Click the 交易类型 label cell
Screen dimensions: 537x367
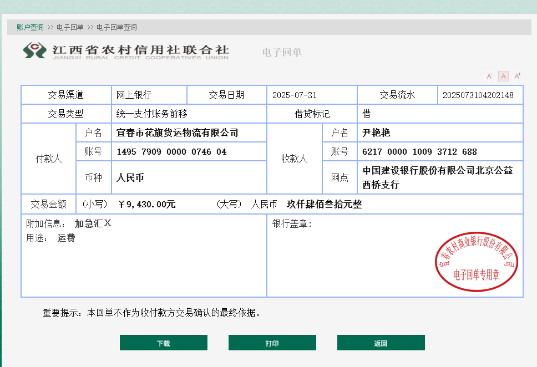point(66,114)
